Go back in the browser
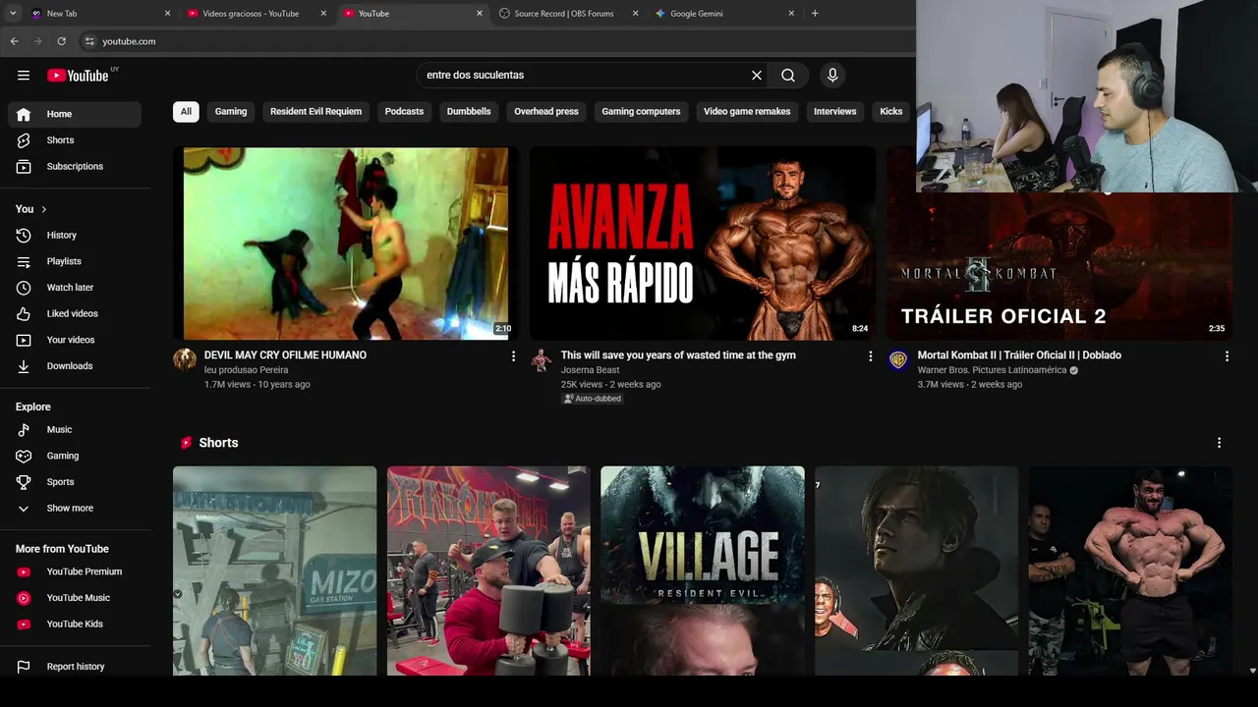This screenshot has height=707, width=1258. coord(14,41)
